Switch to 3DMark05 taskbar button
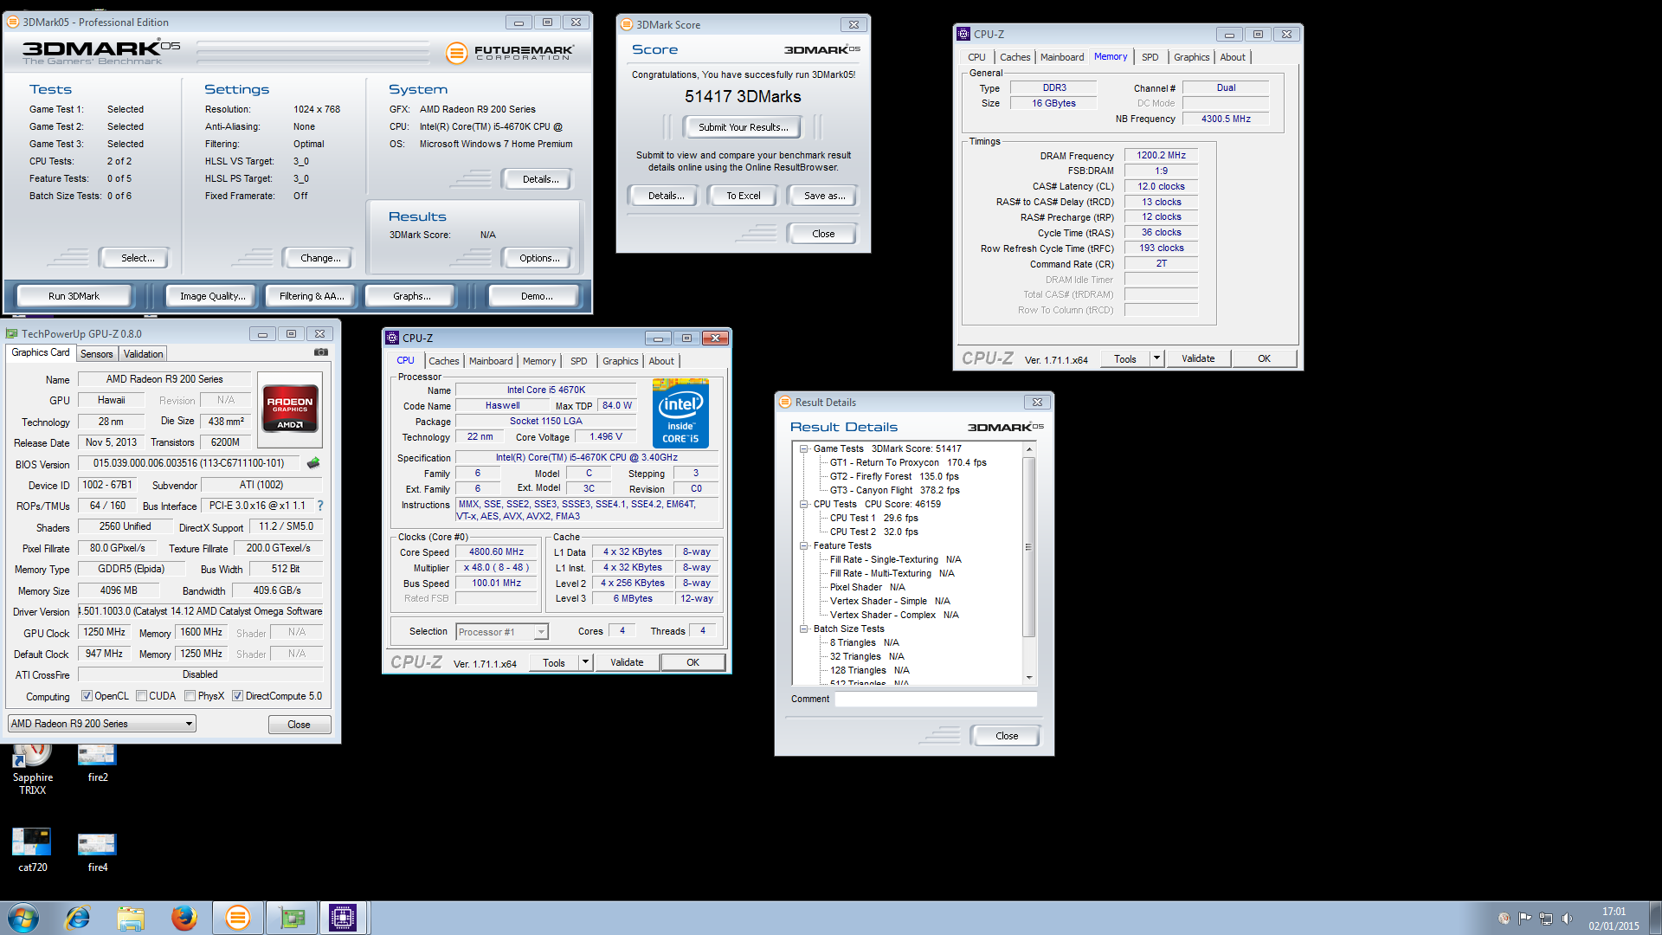 (237, 918)
